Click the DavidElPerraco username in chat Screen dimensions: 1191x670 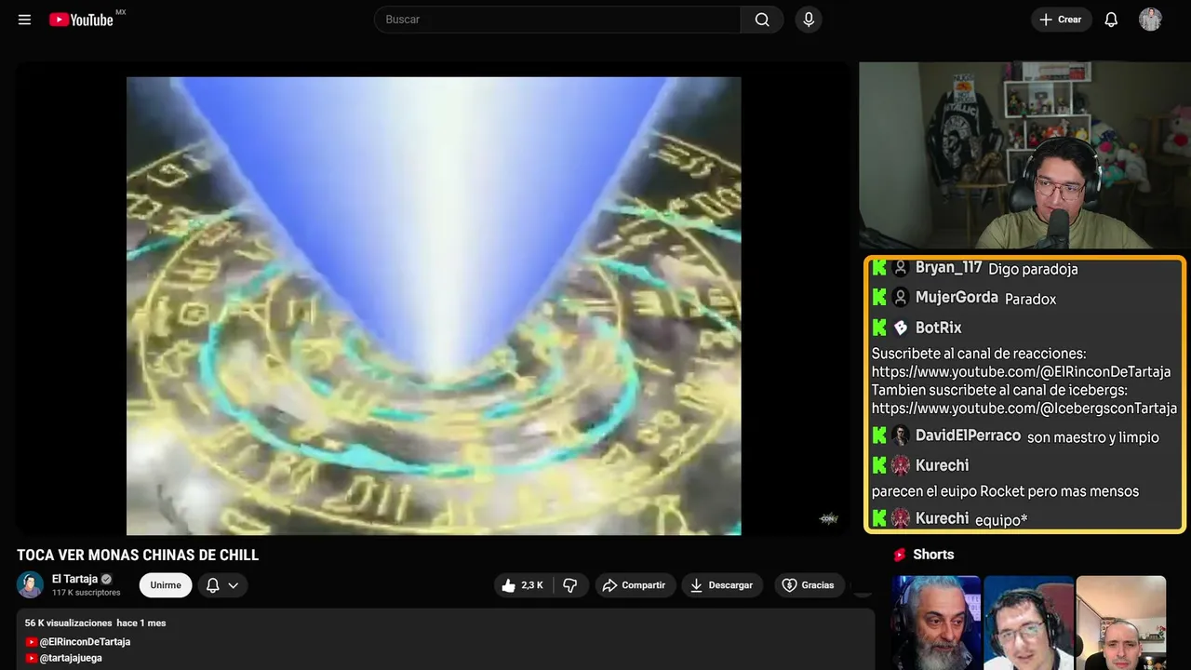pyautogui.click(x=968, y=435)
